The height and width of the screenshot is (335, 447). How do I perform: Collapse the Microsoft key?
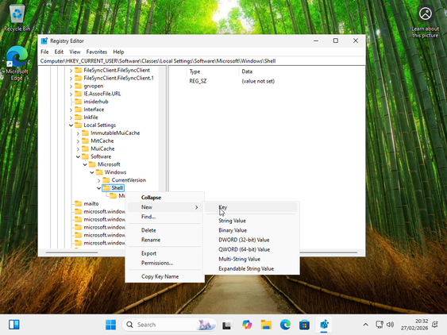(x=85, y=164)
